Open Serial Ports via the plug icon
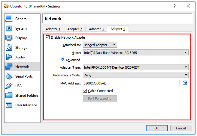 (x=9, y=76)
